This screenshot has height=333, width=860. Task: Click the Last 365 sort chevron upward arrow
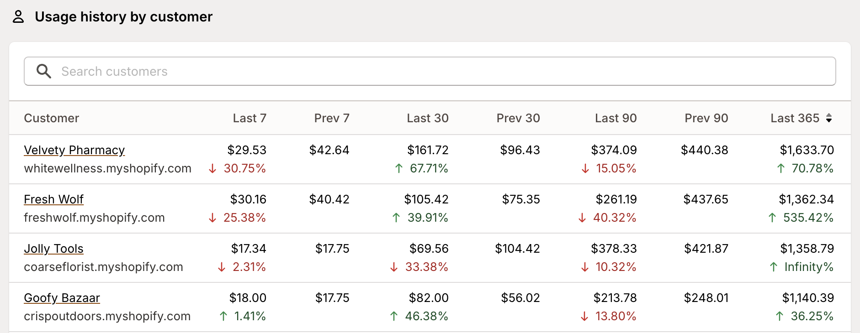829,115
